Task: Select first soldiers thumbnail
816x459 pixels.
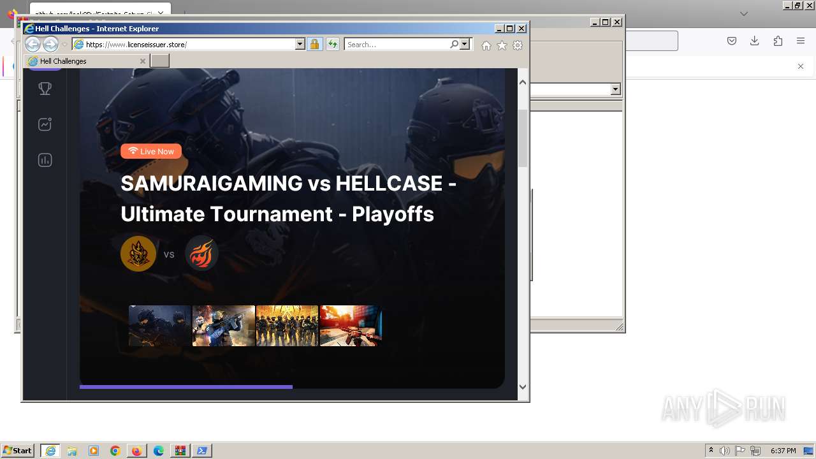Action: [160, 326]
